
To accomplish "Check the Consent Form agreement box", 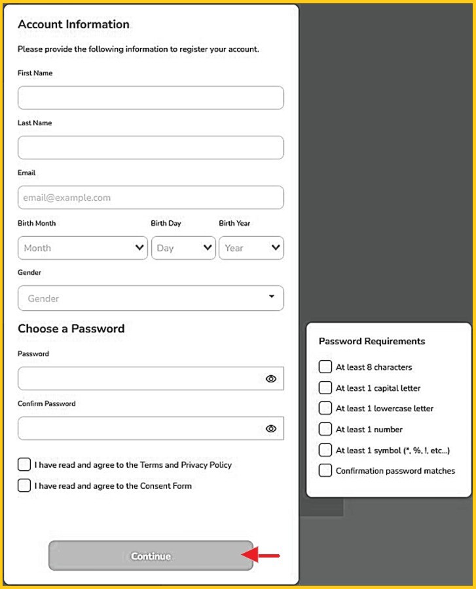I will tap(24, 486).
